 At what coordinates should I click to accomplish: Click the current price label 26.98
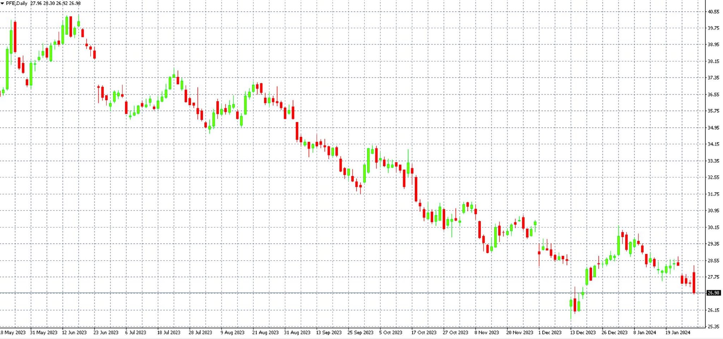pos(714,293)
